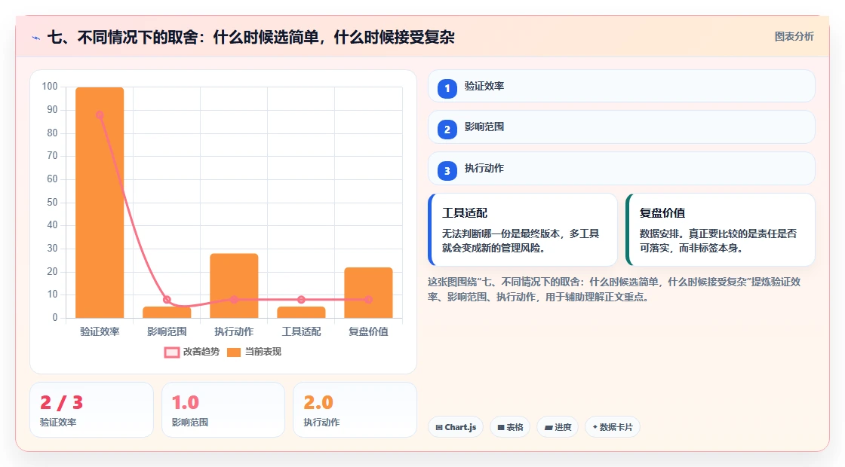Open the 图表分析 label in header
Image resolution: width=845 pixels, height=467 pixels.
(x=794, y=37)
